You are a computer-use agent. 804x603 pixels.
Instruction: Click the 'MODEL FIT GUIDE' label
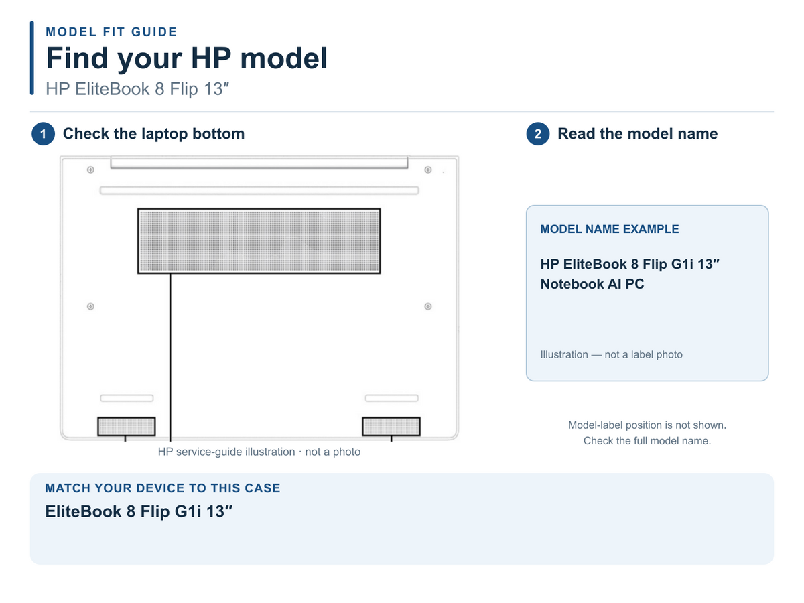tap(111, 31)
